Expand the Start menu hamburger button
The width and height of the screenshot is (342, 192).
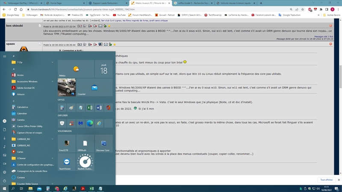[5, 56]
